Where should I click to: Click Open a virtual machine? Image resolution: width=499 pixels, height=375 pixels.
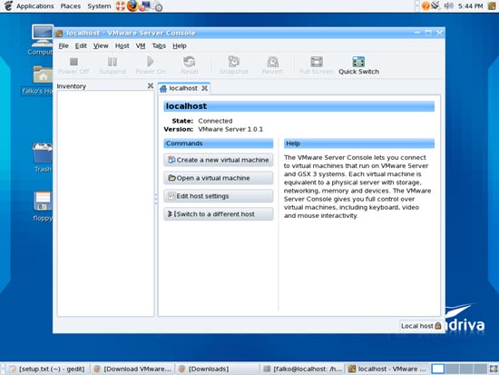[219, 178]
